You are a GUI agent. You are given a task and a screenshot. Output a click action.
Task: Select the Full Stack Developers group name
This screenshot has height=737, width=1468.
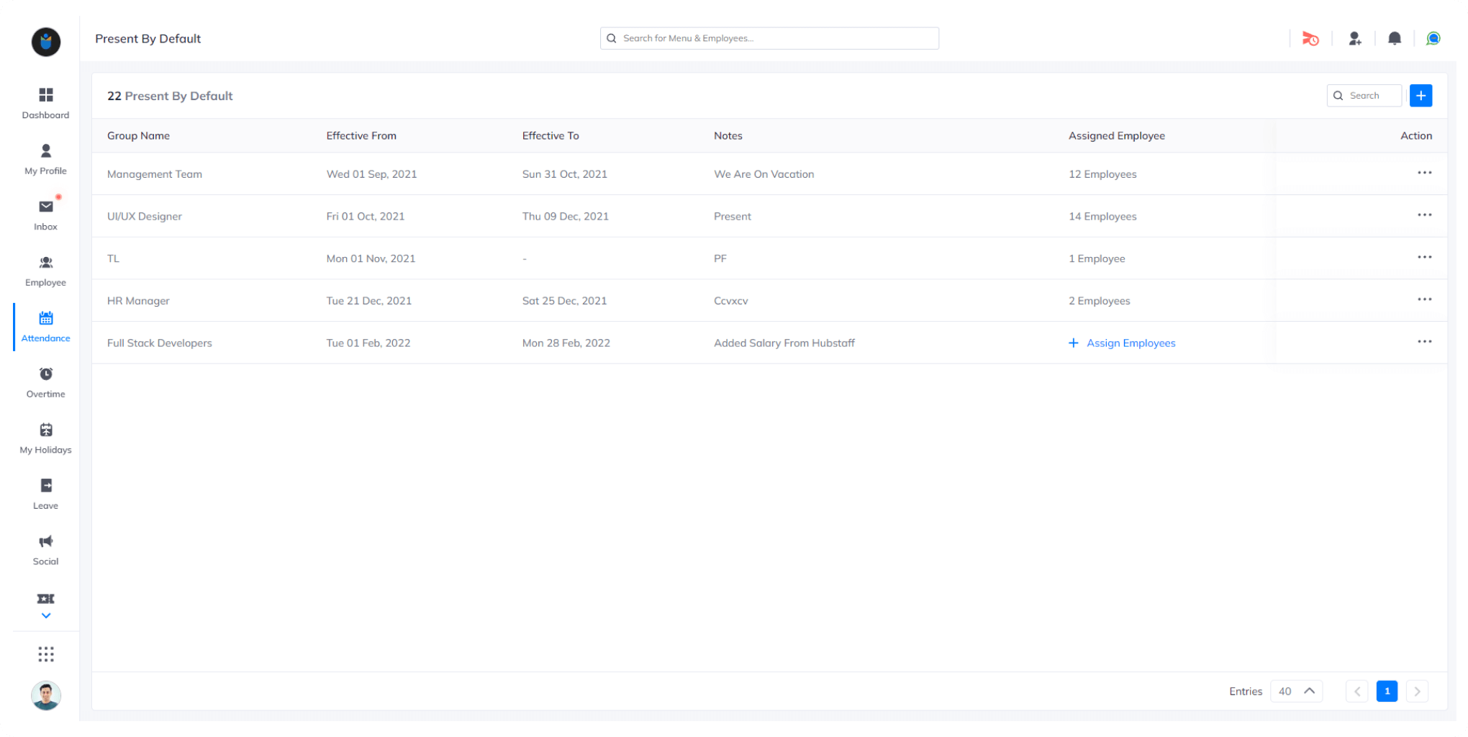(160, 343)
